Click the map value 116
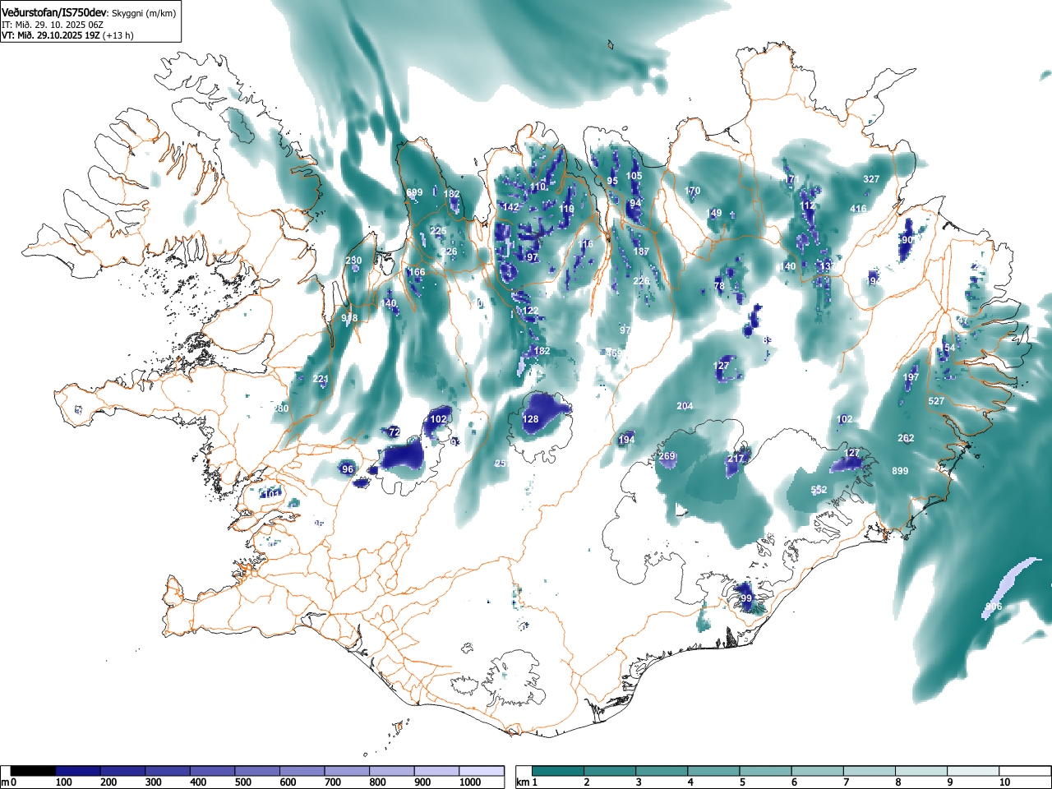The width and height of the screenshot is (1052, 789). coord(585,244)
